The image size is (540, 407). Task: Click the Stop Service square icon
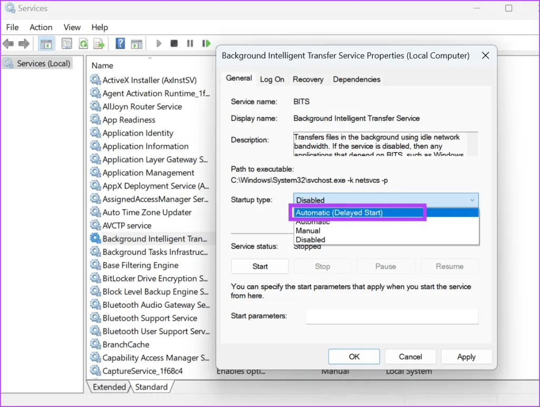pyautogui.click(x=174, y=44)
